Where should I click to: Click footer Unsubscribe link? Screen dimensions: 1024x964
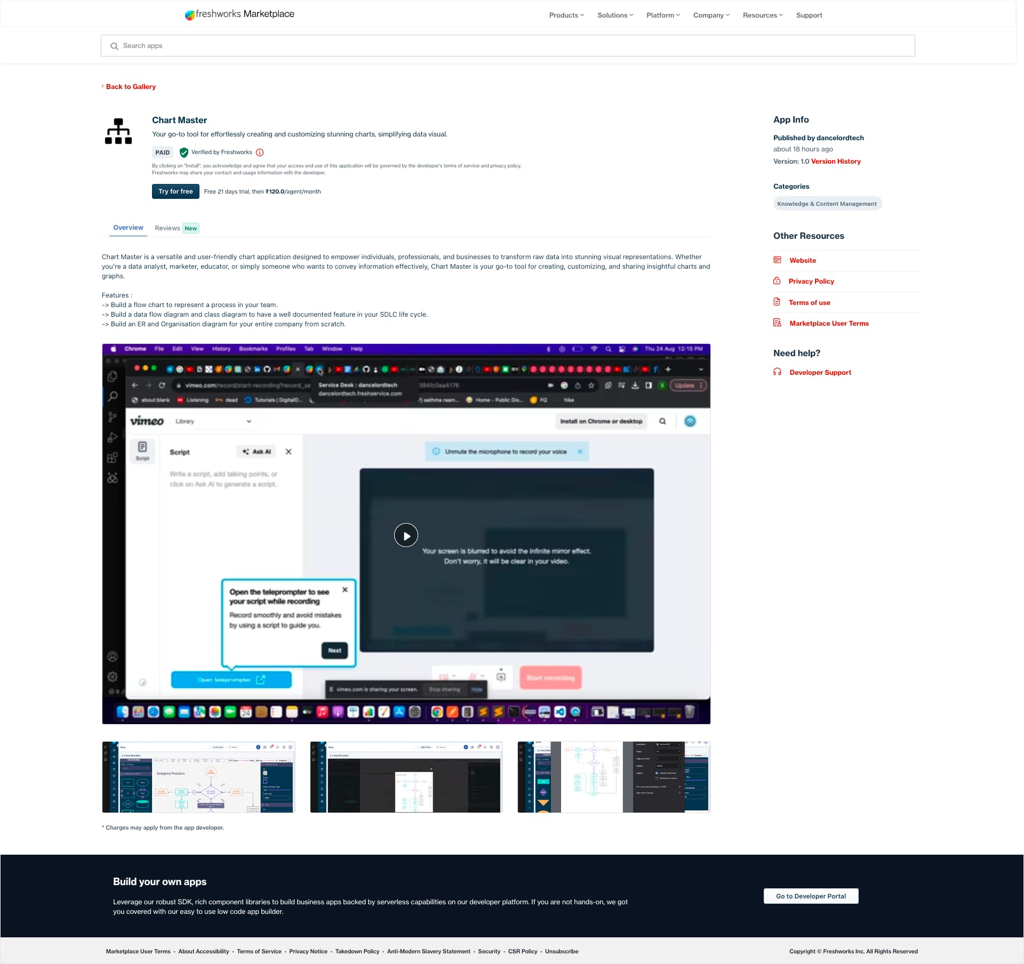pos(562,951)
